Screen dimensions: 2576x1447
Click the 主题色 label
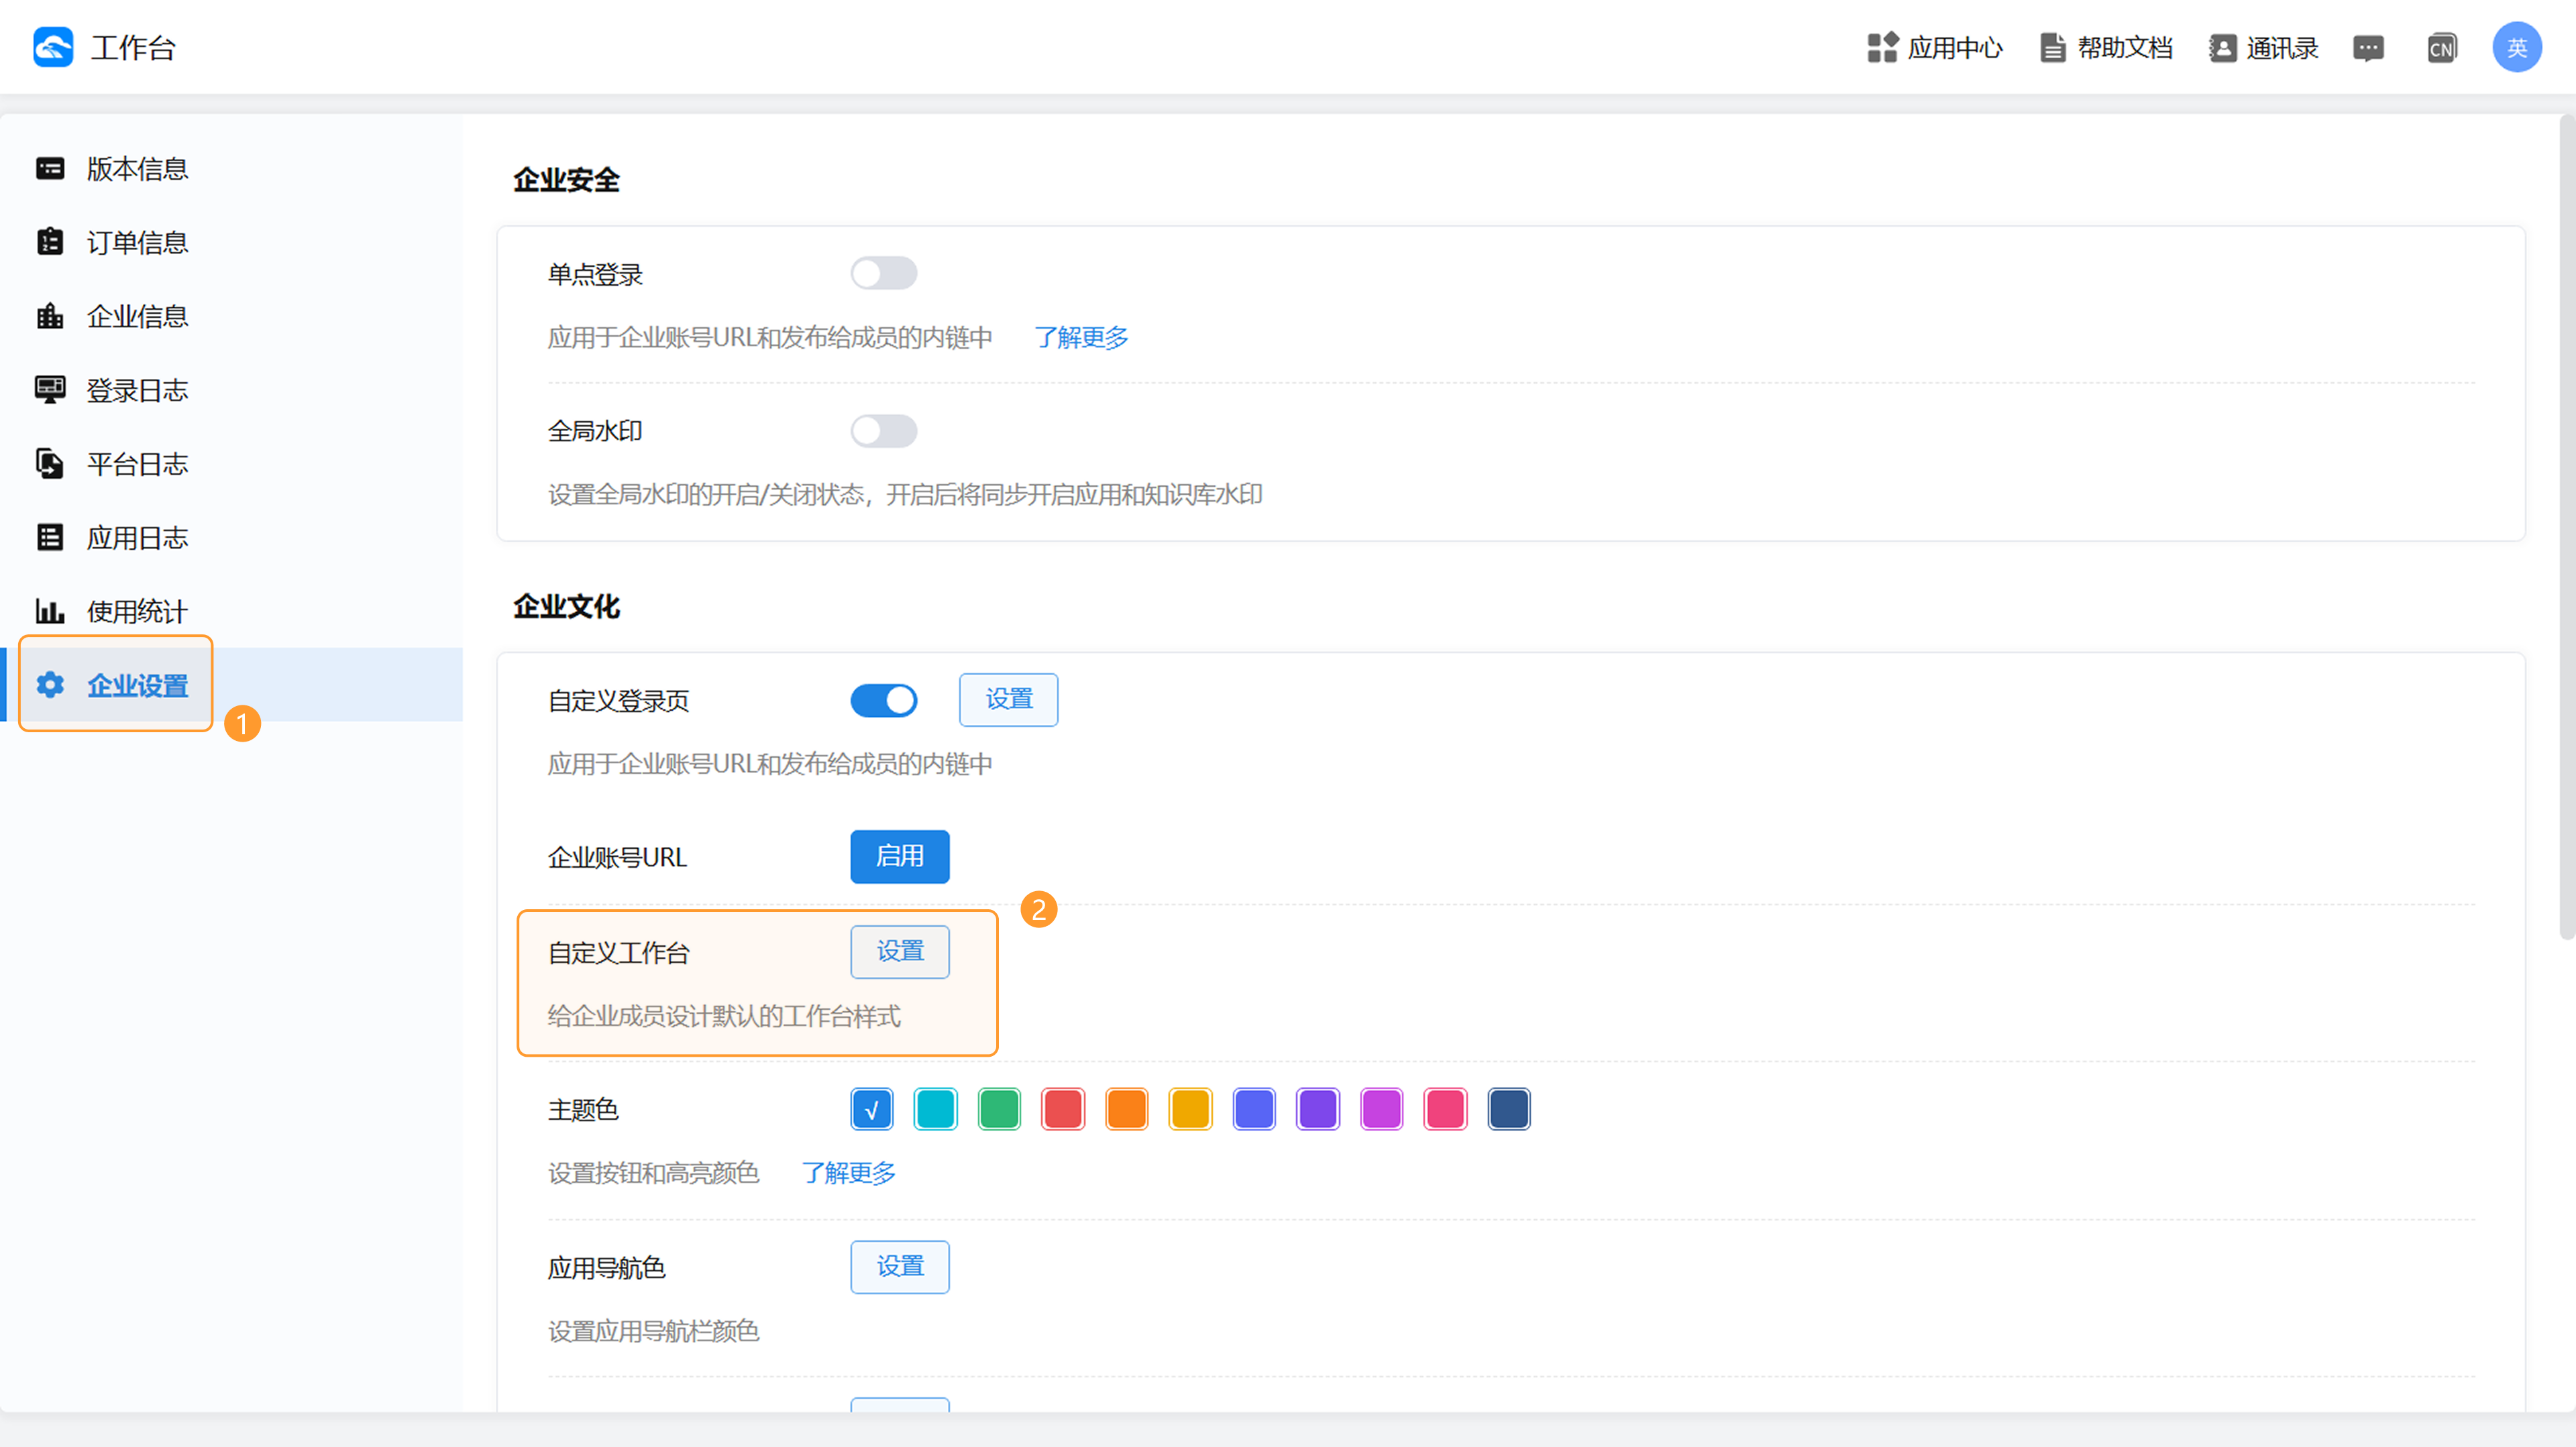[x=583, y=1110]
